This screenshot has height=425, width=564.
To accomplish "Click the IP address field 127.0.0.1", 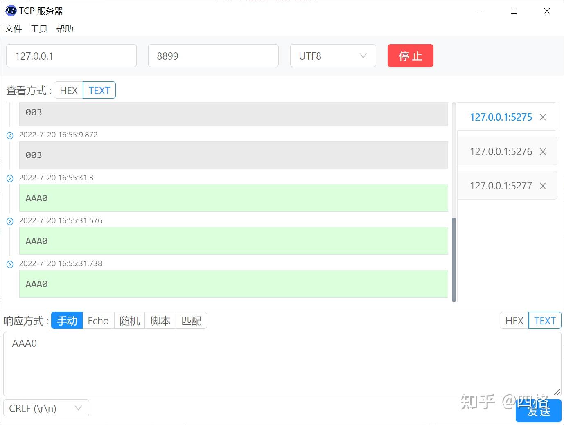I will [x=71, y=56].
